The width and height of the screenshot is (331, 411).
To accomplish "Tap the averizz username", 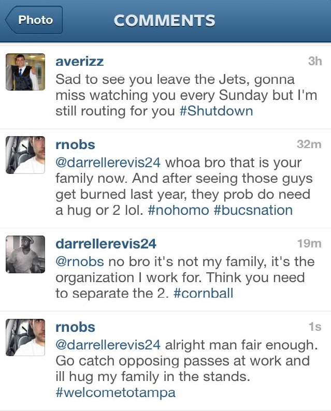I will tap(79, 61).
